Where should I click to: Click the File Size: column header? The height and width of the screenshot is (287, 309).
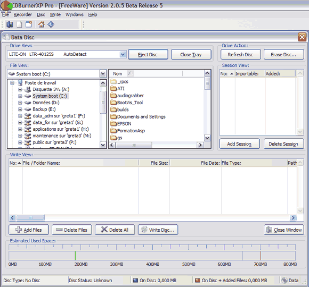(154, 163)
